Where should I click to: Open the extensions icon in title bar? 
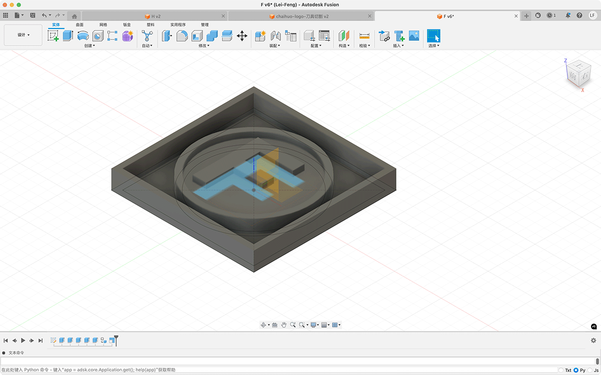538,16
